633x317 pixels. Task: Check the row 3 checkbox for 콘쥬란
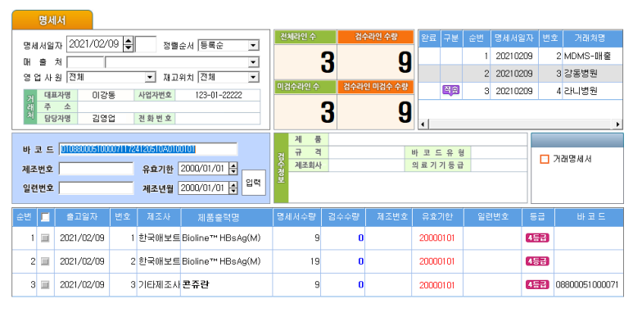coord(45,285)
